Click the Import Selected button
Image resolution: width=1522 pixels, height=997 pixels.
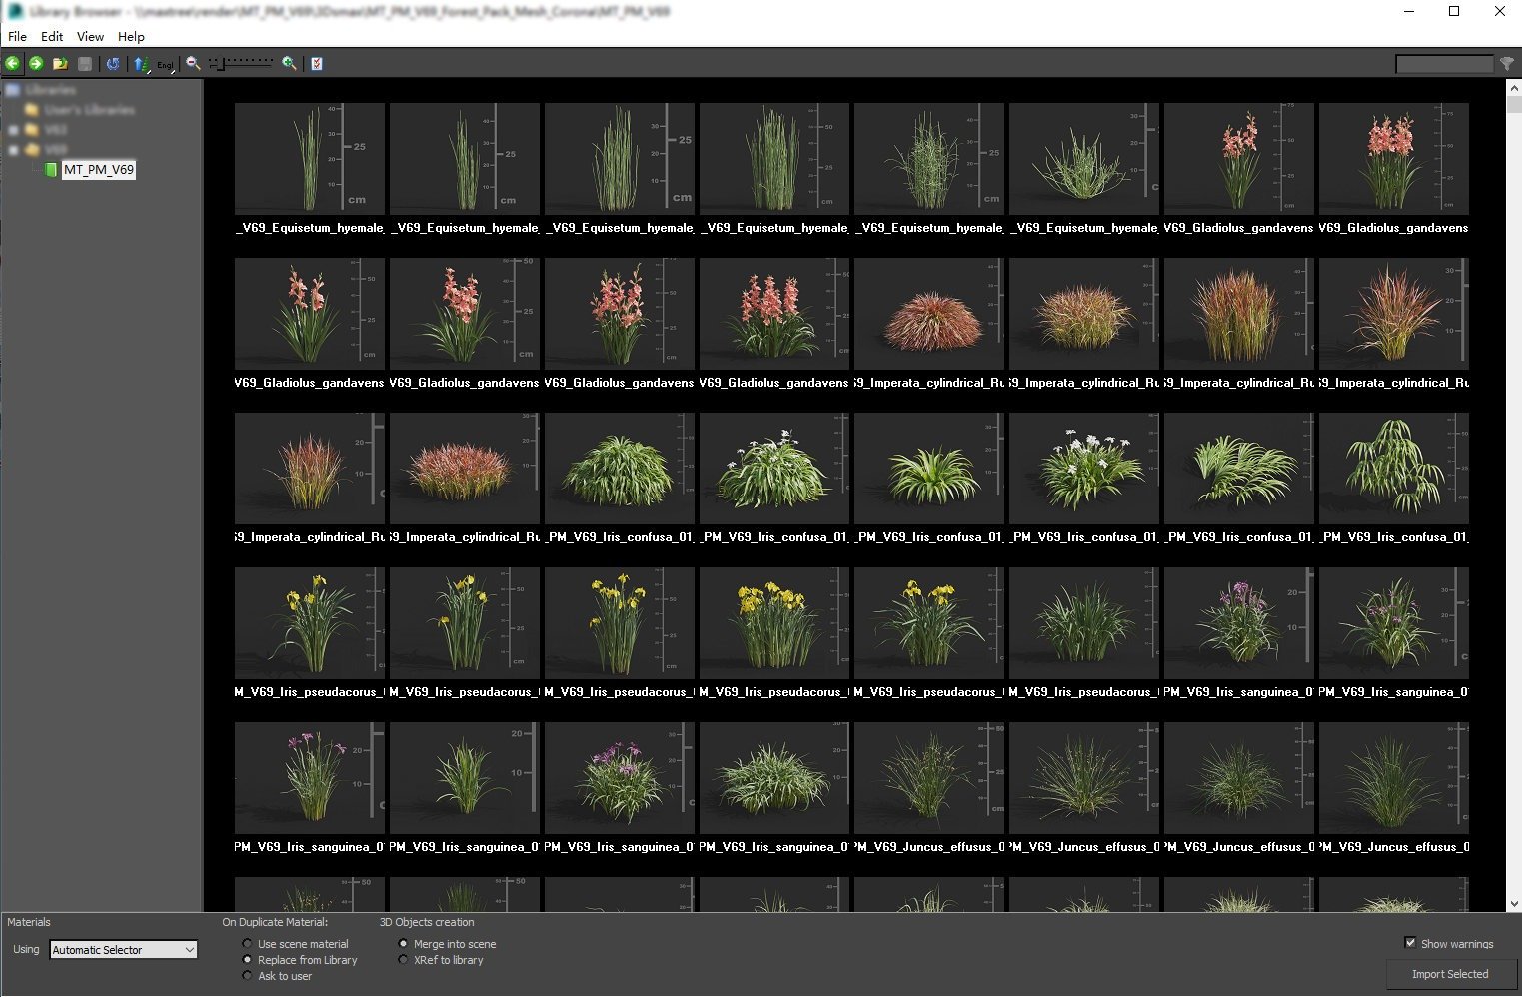click(x=1450, y=974)
